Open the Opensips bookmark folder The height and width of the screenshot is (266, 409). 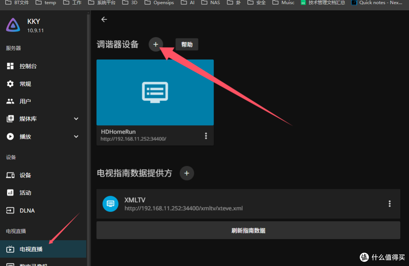159,3
